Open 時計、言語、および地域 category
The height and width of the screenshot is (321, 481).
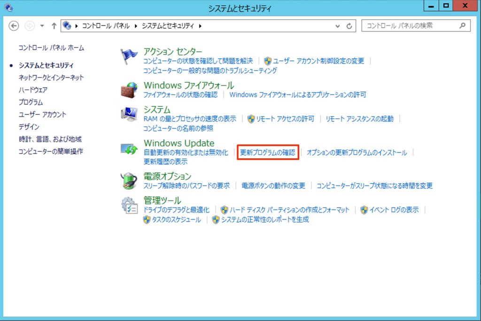(50, 139)
